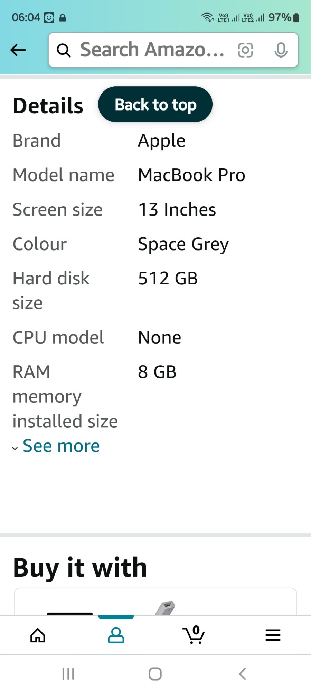The width and height of the screenshot is (311, 693).
Task: Focus the Search Amazon input field
Action: point(173,50)
